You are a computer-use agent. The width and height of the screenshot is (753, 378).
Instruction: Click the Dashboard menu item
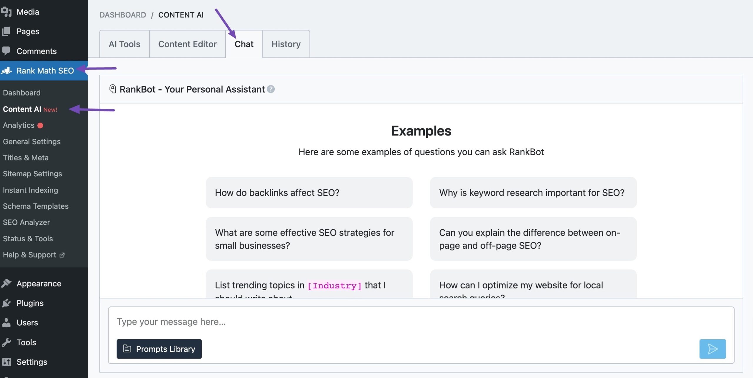[x=22, y=93]
